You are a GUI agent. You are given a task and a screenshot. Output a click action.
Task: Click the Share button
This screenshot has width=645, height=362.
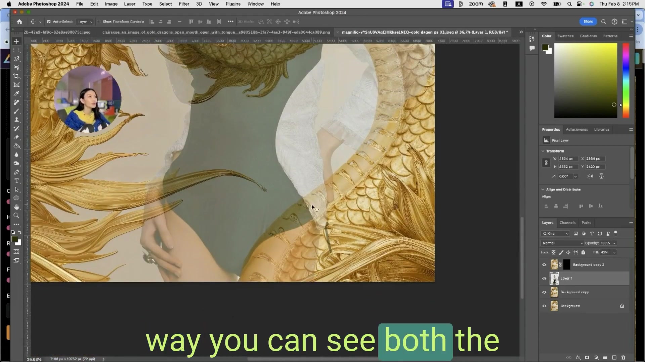(x=588, y=21)
